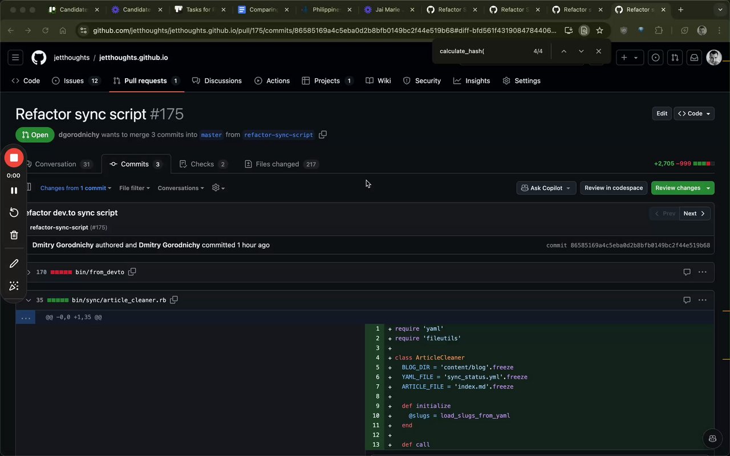
Task: Pause the screen recording
Action: [14, 191]
